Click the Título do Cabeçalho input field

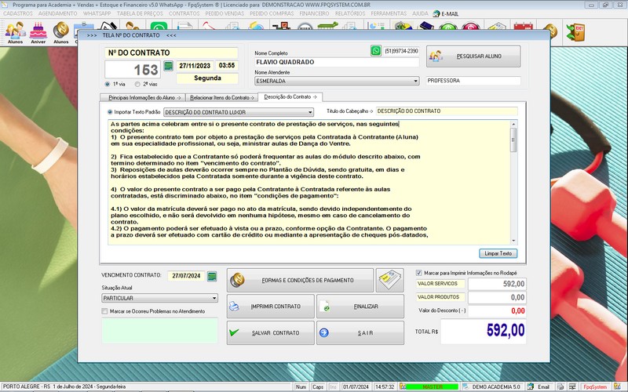(x=447, y=111)
